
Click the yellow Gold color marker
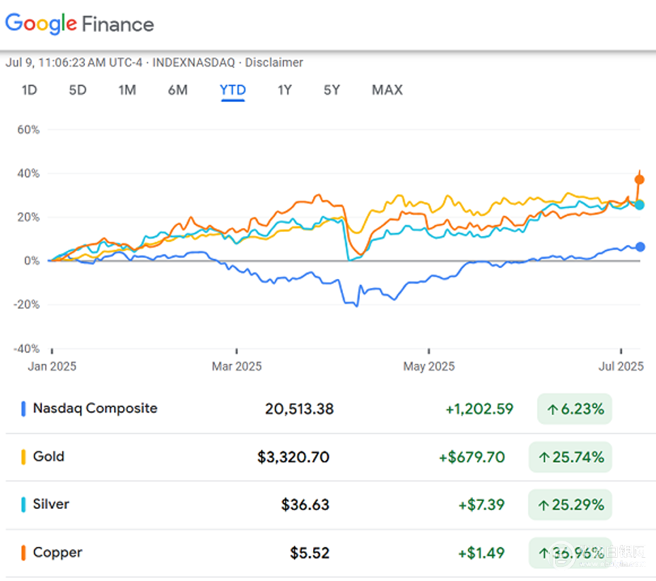pos(23,456)
